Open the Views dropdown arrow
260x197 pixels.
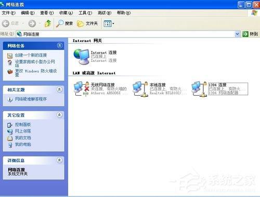click(x=113, y=23)
